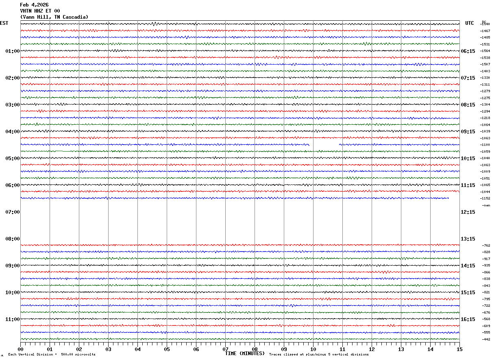Click the 09:15 UTC time label
The width and height of the screenshot is (492, 360).
[468, 132]
